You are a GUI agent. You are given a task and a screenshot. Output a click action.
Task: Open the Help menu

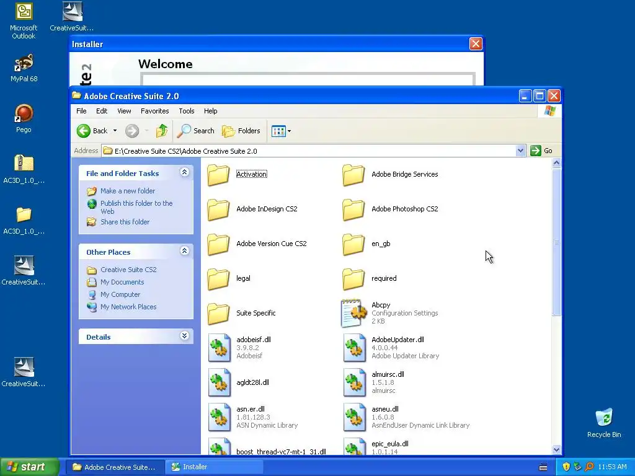tap(211, 111)
